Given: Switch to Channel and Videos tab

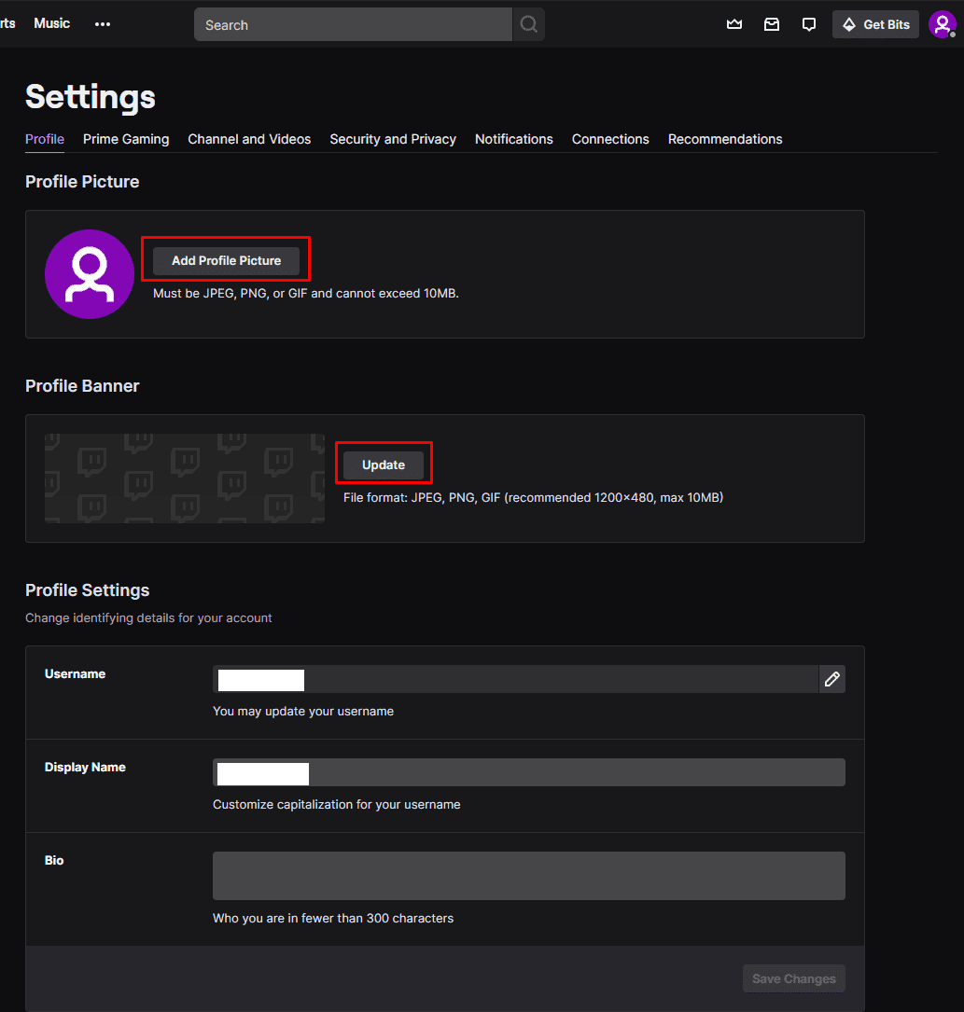Looking at the screenshot, I should [249, 139].
